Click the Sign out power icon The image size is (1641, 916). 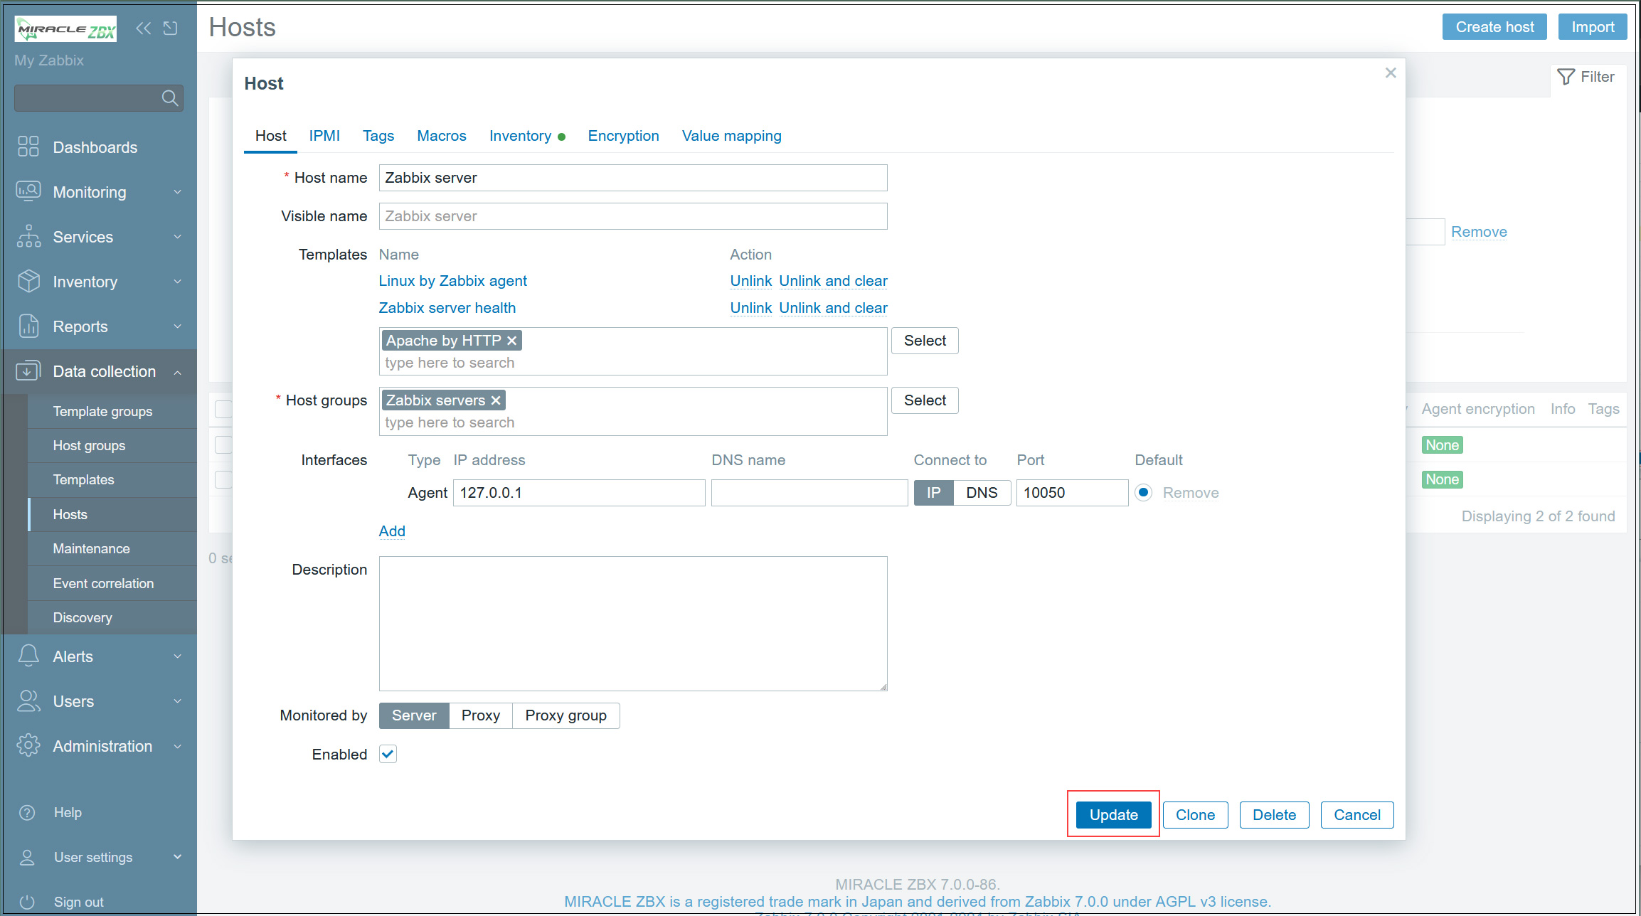[27, 902]
